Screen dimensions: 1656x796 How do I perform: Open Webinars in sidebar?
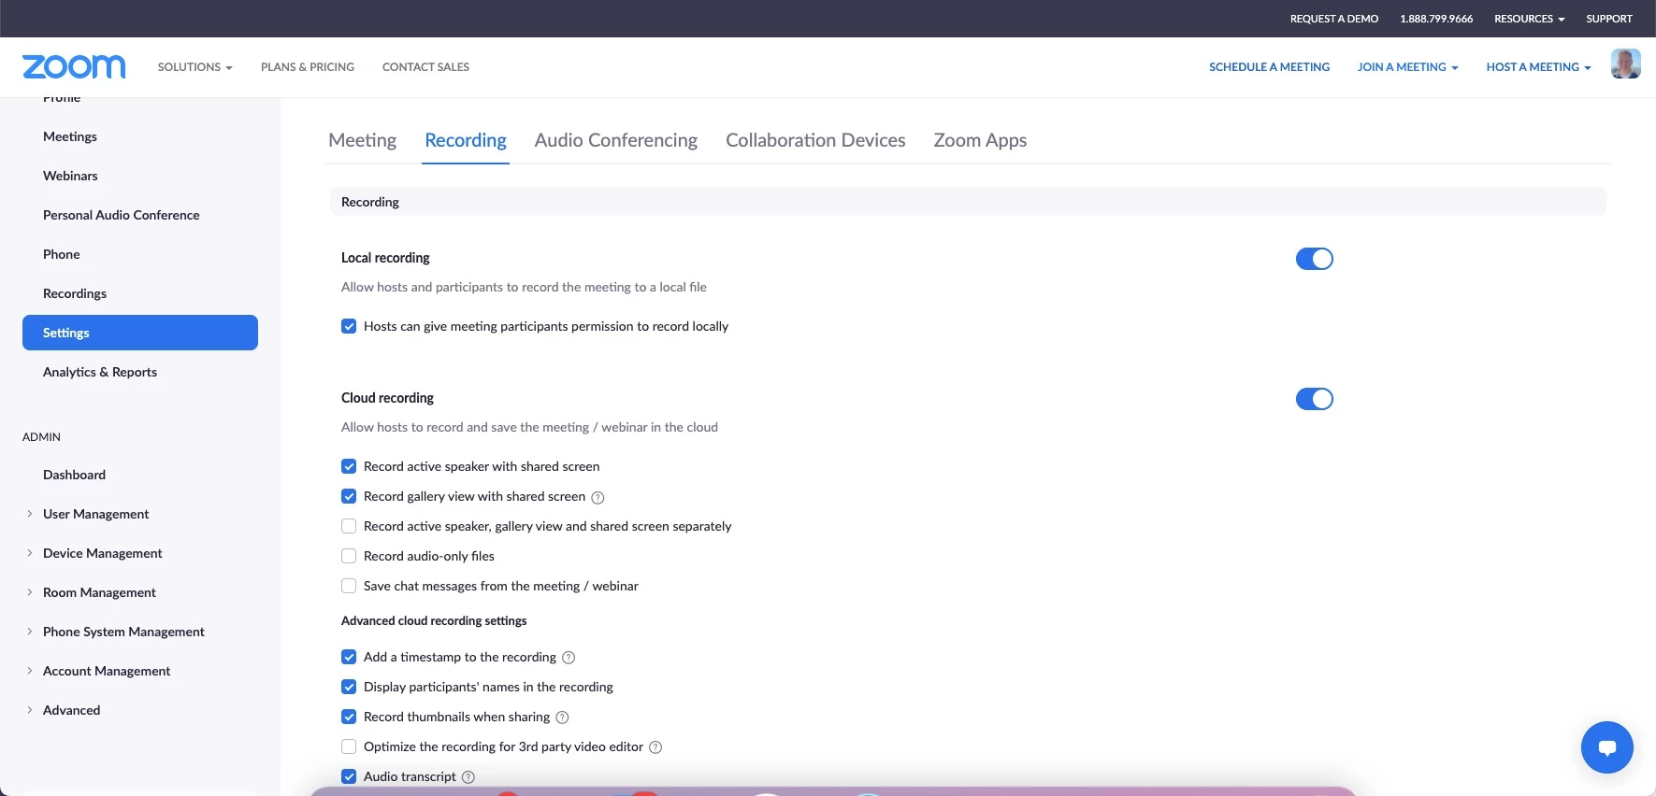click(70, 176)
